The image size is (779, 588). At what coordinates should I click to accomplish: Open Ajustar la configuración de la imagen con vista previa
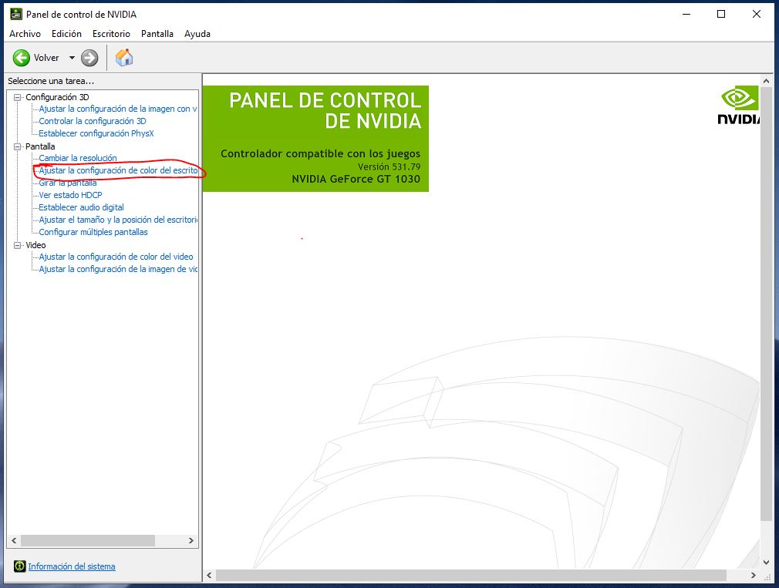(x=118, y=109)
